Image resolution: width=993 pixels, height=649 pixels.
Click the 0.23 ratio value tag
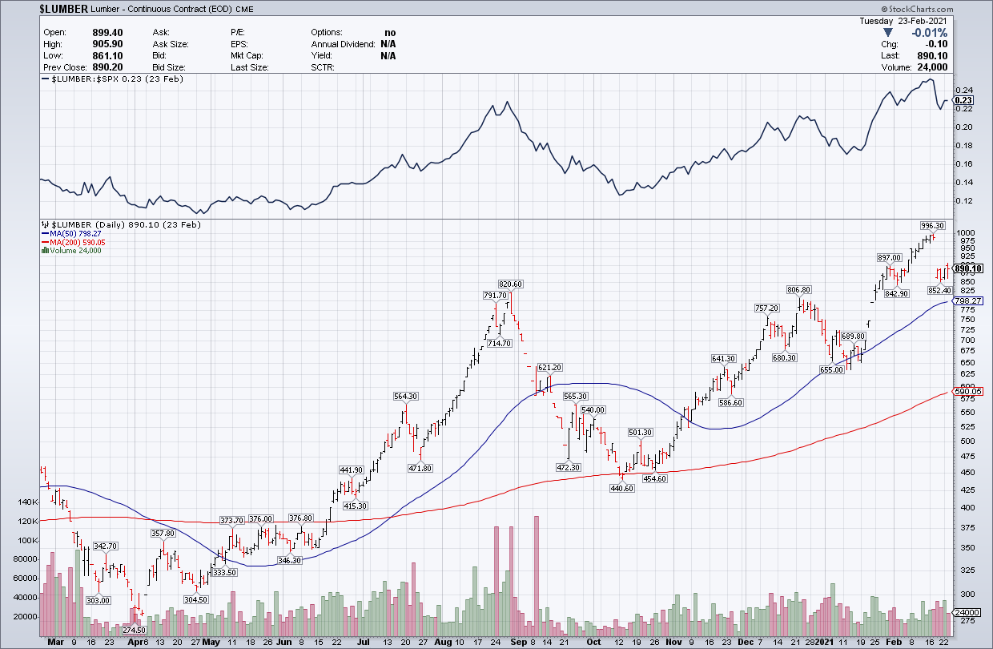pyautogui.click(x=963, y=100)
